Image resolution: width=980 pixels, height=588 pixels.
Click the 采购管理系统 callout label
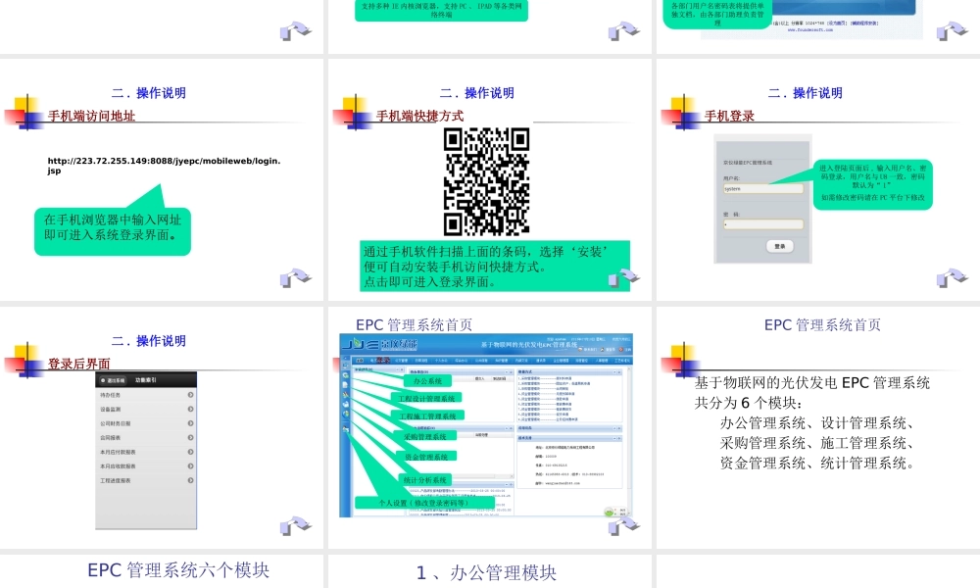tap(425, 437)
